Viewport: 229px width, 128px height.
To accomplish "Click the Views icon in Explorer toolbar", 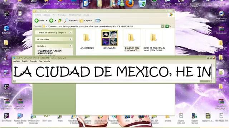I will [x=97, y=21].
